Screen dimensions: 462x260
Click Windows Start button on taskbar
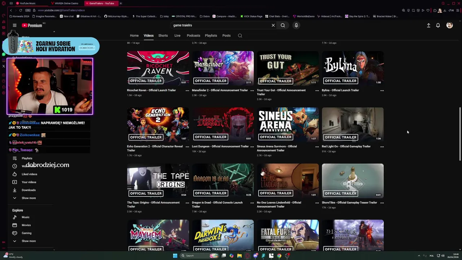(175, 256)
